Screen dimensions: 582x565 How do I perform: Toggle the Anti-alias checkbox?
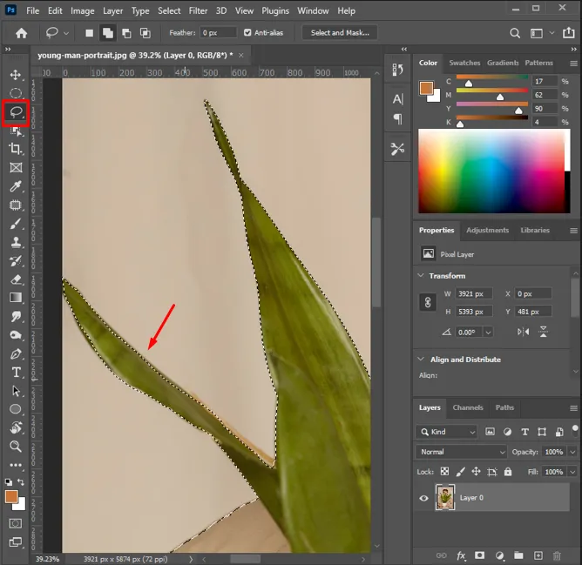pyautogui.click(x=247, y=33)
